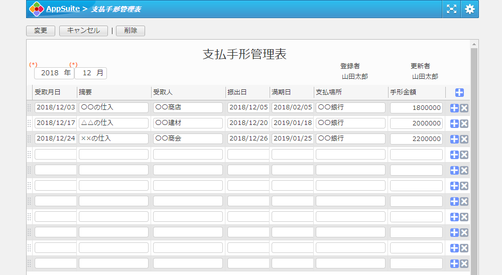
Task: Select the 満期日 field showing 2019/01/25
Action: coord(292,139)
